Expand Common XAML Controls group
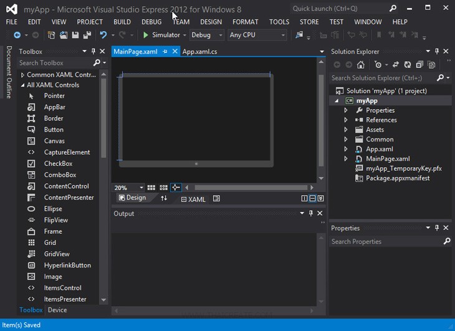The image size is (455, 331). click(x=22, y=75)
